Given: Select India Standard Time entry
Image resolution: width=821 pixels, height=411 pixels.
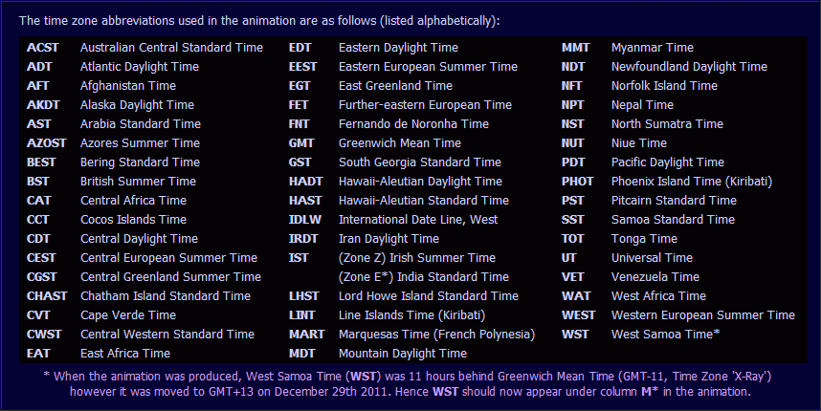Looking at the screenshot, I should pos(424,277).
